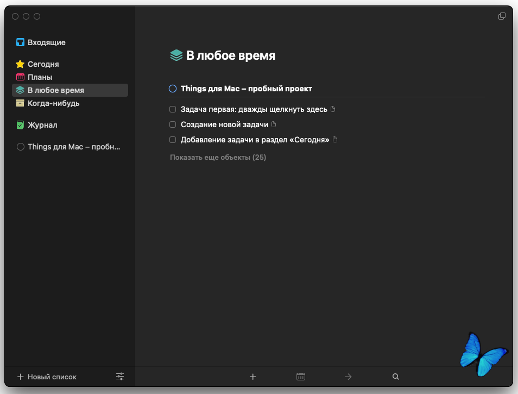Screen dimensions: 518x394
Task: Open «Журнал» logbook in sidebar
Action: (42, 125)
